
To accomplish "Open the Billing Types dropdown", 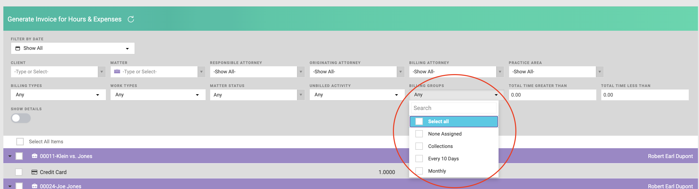I will point(58,95).
